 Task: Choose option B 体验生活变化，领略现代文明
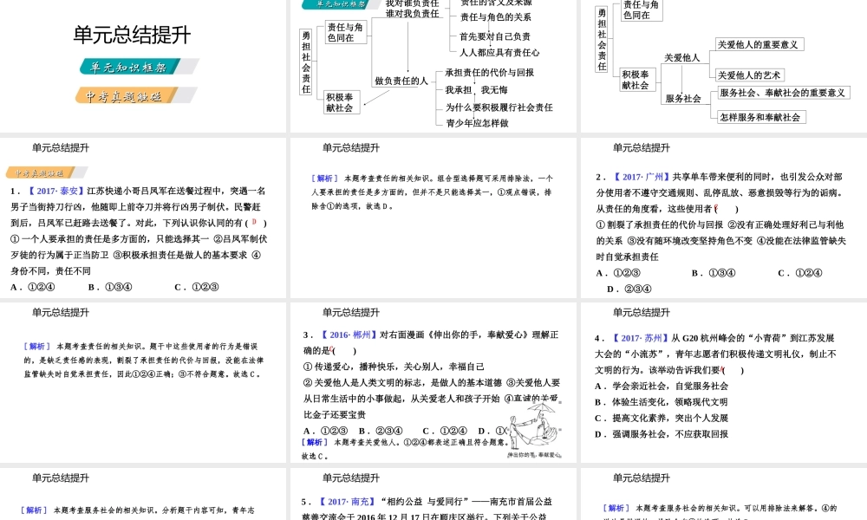pyautogui.click(x=662, y=402)
